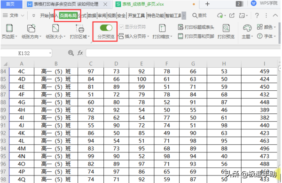Switch to the 特色功能 ribbon tab
This screenshot has width=282, height=183.
click(156, 16)
